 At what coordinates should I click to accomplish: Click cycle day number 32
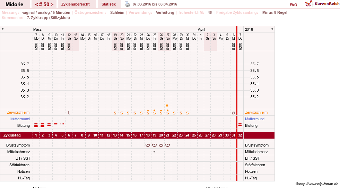click(x=240, y=135)
